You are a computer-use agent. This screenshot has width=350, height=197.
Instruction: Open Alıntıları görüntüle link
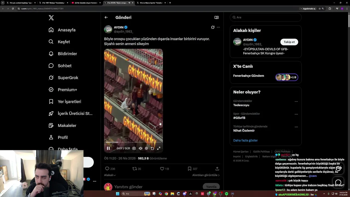206,175
